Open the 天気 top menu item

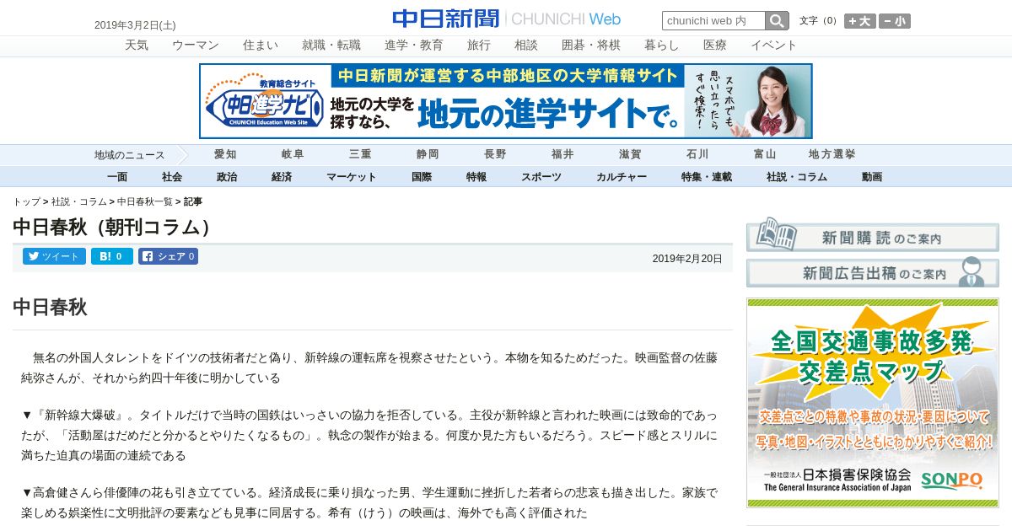137,46
